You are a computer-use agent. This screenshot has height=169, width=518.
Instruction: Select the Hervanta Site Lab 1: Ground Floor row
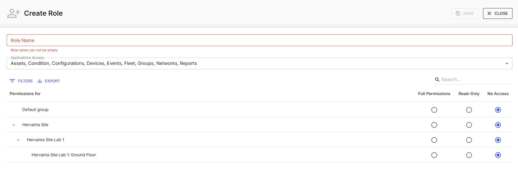[x=64, y=155]
